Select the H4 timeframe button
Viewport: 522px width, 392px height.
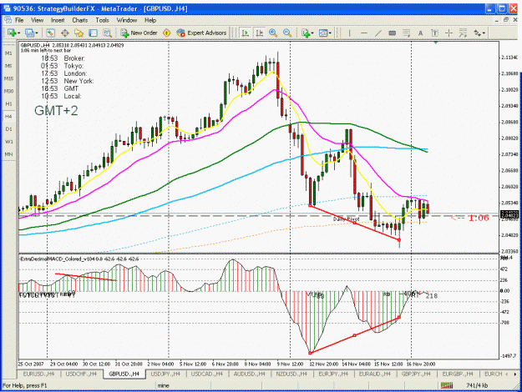[8, 117]
